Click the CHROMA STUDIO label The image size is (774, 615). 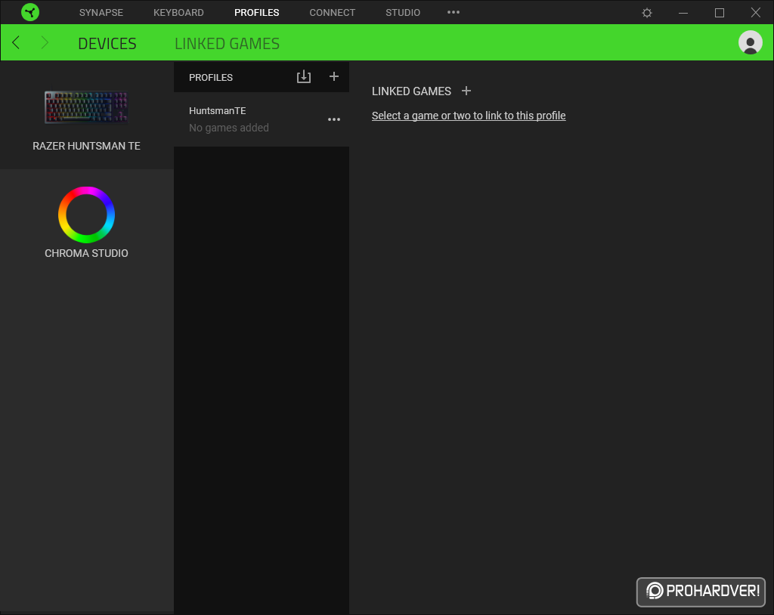pos(86,253)
